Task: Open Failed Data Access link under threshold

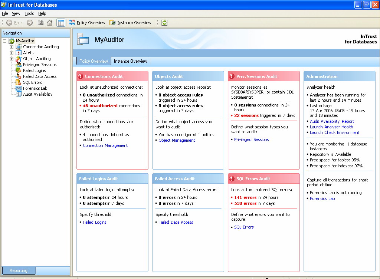Action: [x=176, y=222]
